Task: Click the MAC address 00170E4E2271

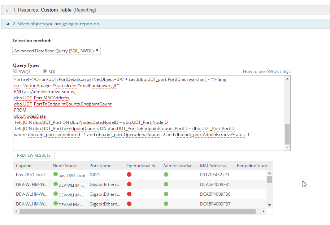Action: point(214,175)
